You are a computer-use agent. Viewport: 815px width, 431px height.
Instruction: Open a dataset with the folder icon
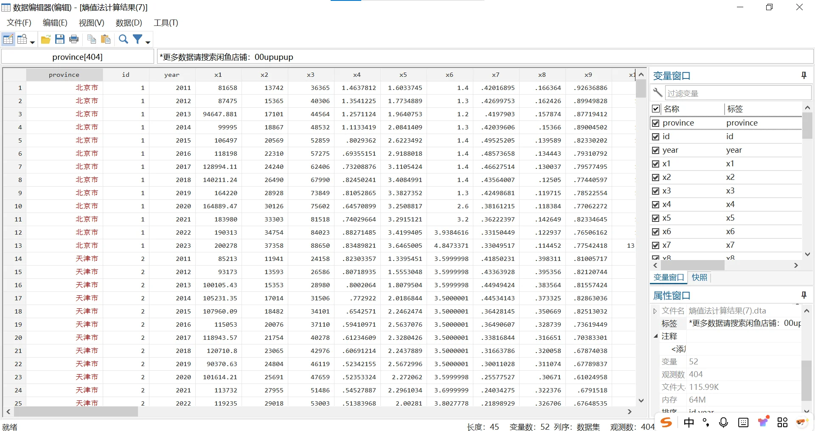(x=46, y=39)
